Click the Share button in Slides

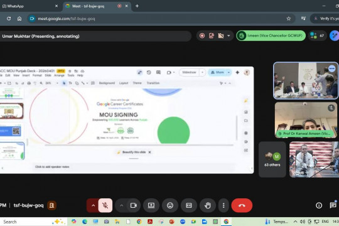(x=217, y=72)
